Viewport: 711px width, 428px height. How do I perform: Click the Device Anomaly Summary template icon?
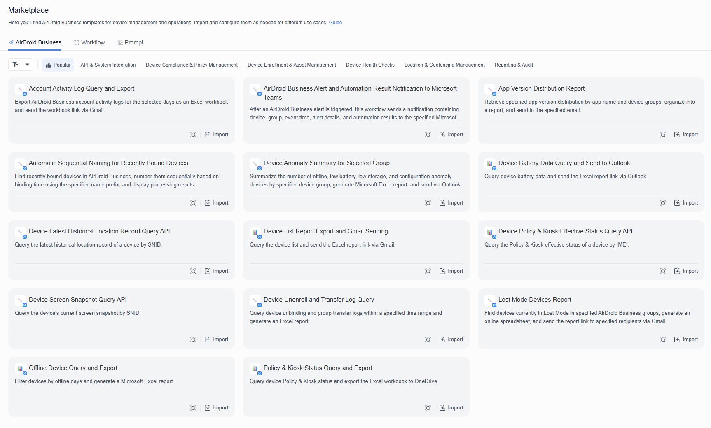tap(255, 164)
